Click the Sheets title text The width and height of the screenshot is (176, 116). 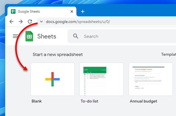coord(47,36)
